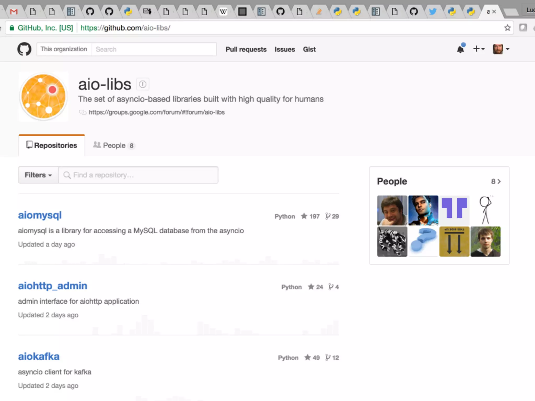
Task: Switch to the People tab
Action: (x=114, y=145)
